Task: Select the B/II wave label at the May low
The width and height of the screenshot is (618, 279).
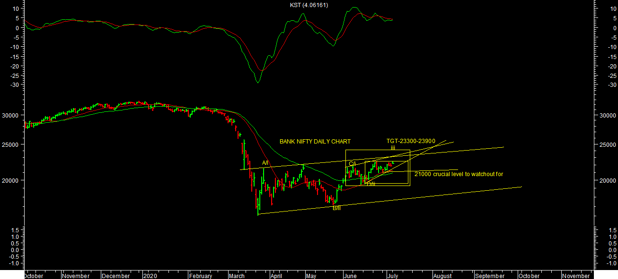Action: (336, 208)
